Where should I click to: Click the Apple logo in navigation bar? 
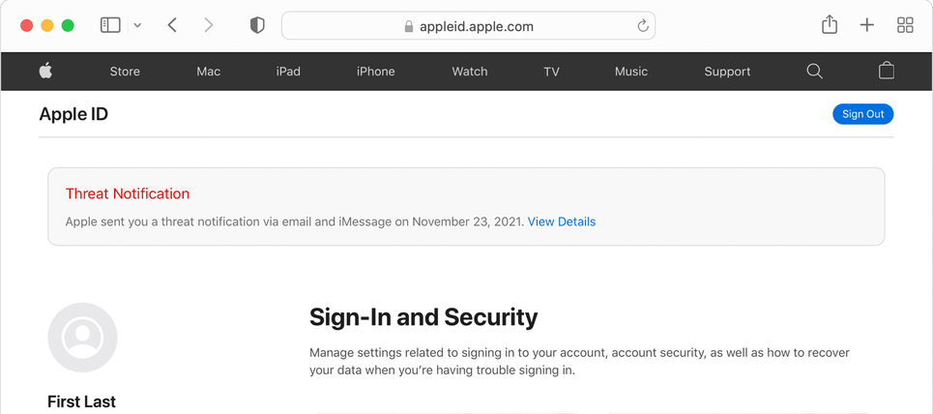click(x=45, y=71)
